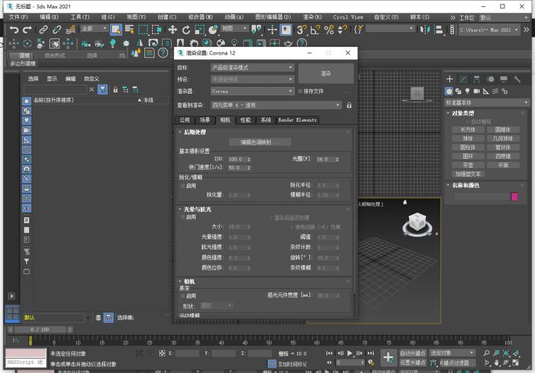Click the Mirror tool icon
Image resolution: width=535 pixels, height=373 pixels.
(425, 30)
